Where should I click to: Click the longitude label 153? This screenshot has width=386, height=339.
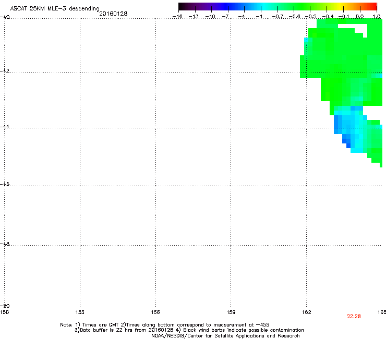[x=80, y=312]
